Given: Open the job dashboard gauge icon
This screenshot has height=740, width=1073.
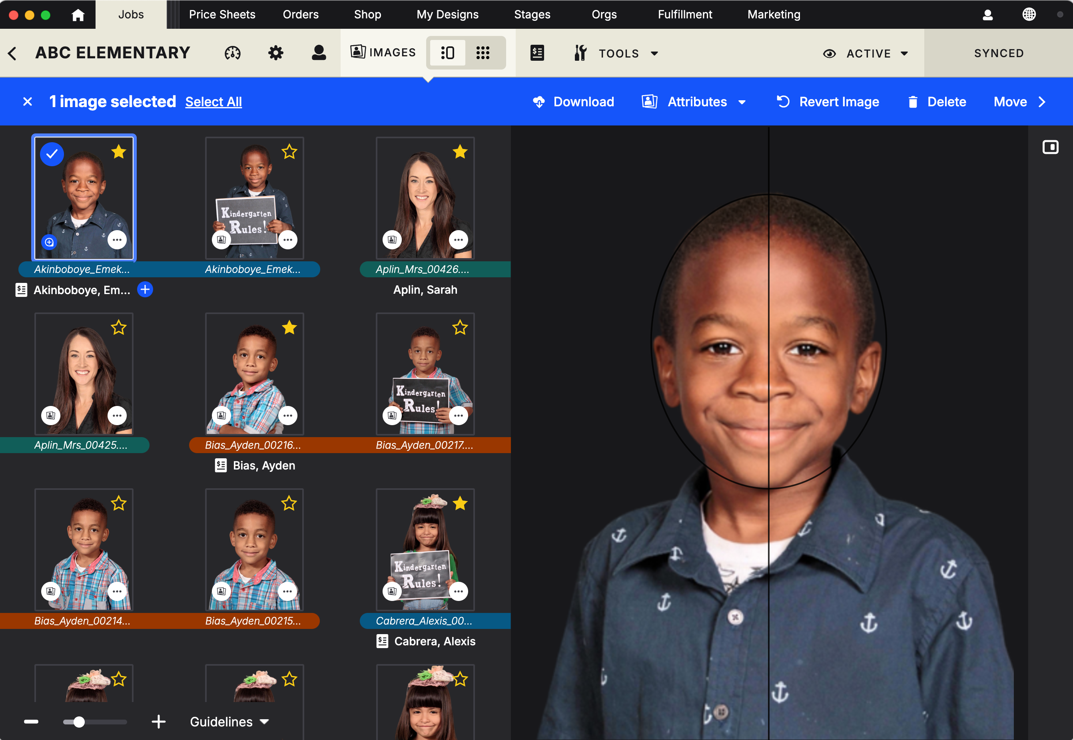Looking at the screenshot, I should [x=232, y=53].
